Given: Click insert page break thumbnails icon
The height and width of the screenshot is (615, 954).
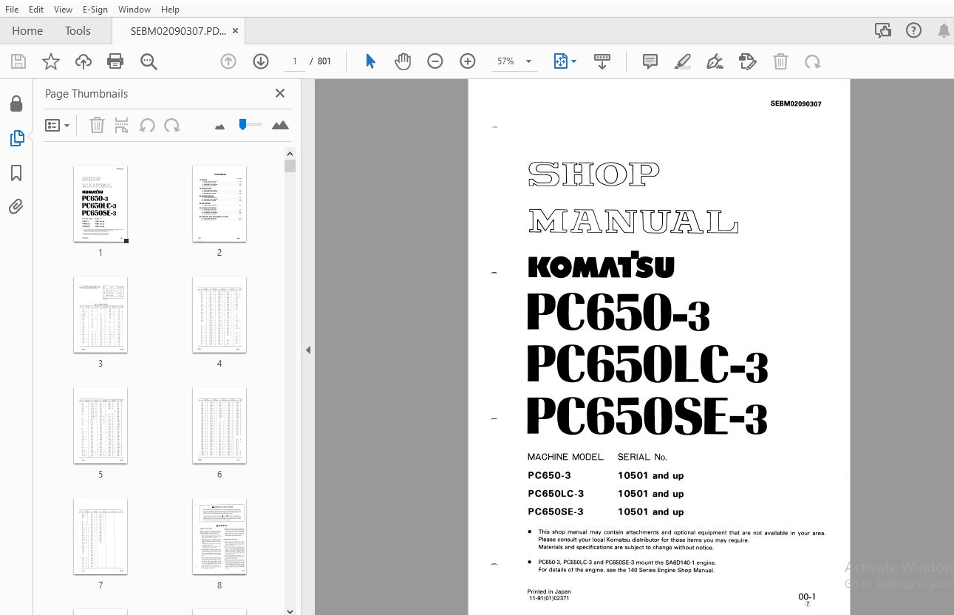Looking at the screenshot, I should point(122,125).
